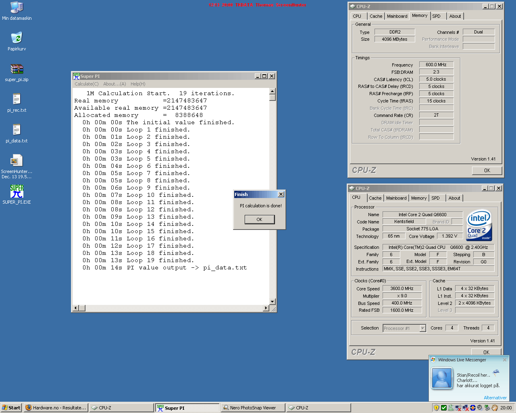Image resolution: width=516 pixels, height=413 pixels.
Task: Switch to Super PI taskbar button
Action: (187, 408)
